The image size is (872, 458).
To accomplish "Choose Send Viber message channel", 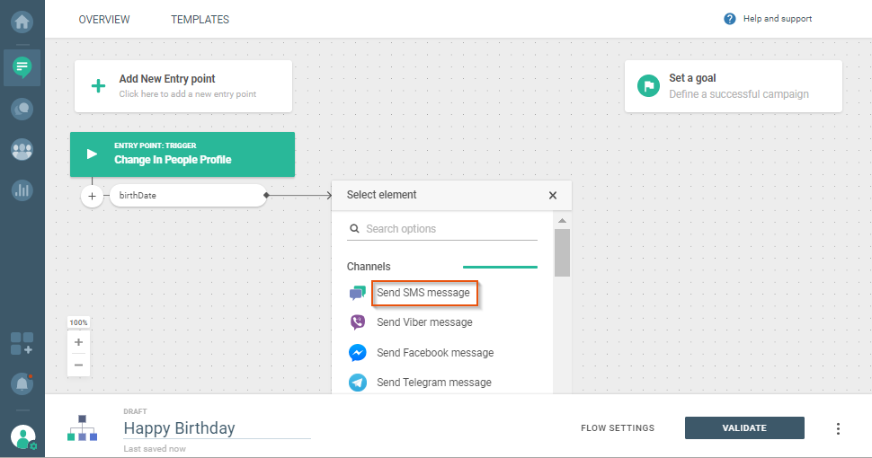I will pyautogui.click(x=424, y=322).
